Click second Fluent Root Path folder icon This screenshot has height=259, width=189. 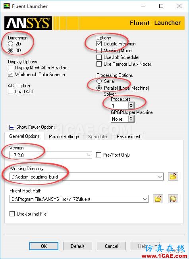[x=173, y=199]
